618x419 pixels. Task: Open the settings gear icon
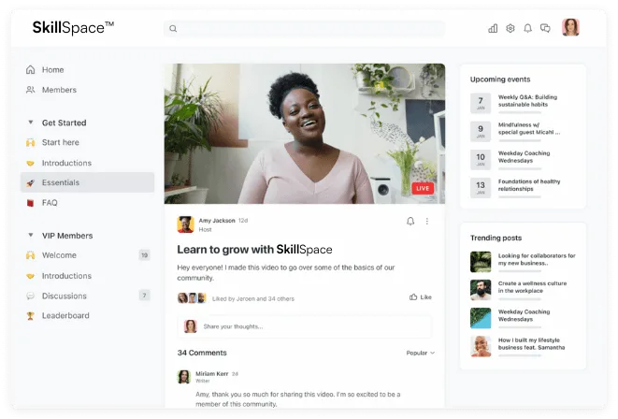[510, 28]
